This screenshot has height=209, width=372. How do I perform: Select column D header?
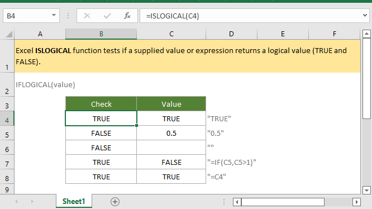(231, 34)
